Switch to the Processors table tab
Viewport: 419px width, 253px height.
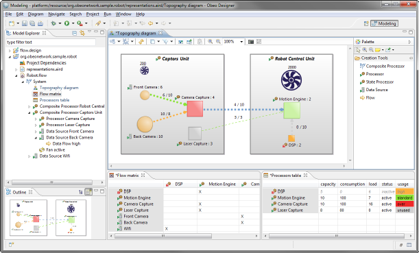click(x=285, y=176)
